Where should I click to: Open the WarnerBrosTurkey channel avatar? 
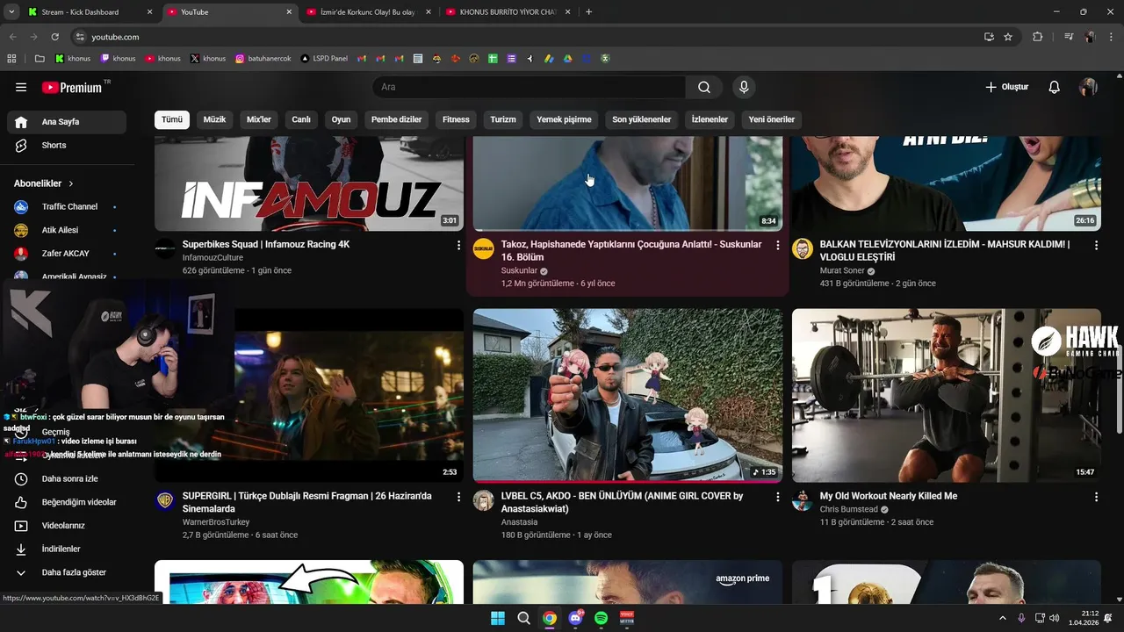point(165,500)
